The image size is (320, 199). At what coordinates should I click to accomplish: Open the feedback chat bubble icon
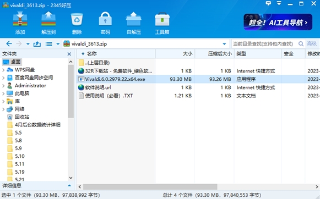268,3
